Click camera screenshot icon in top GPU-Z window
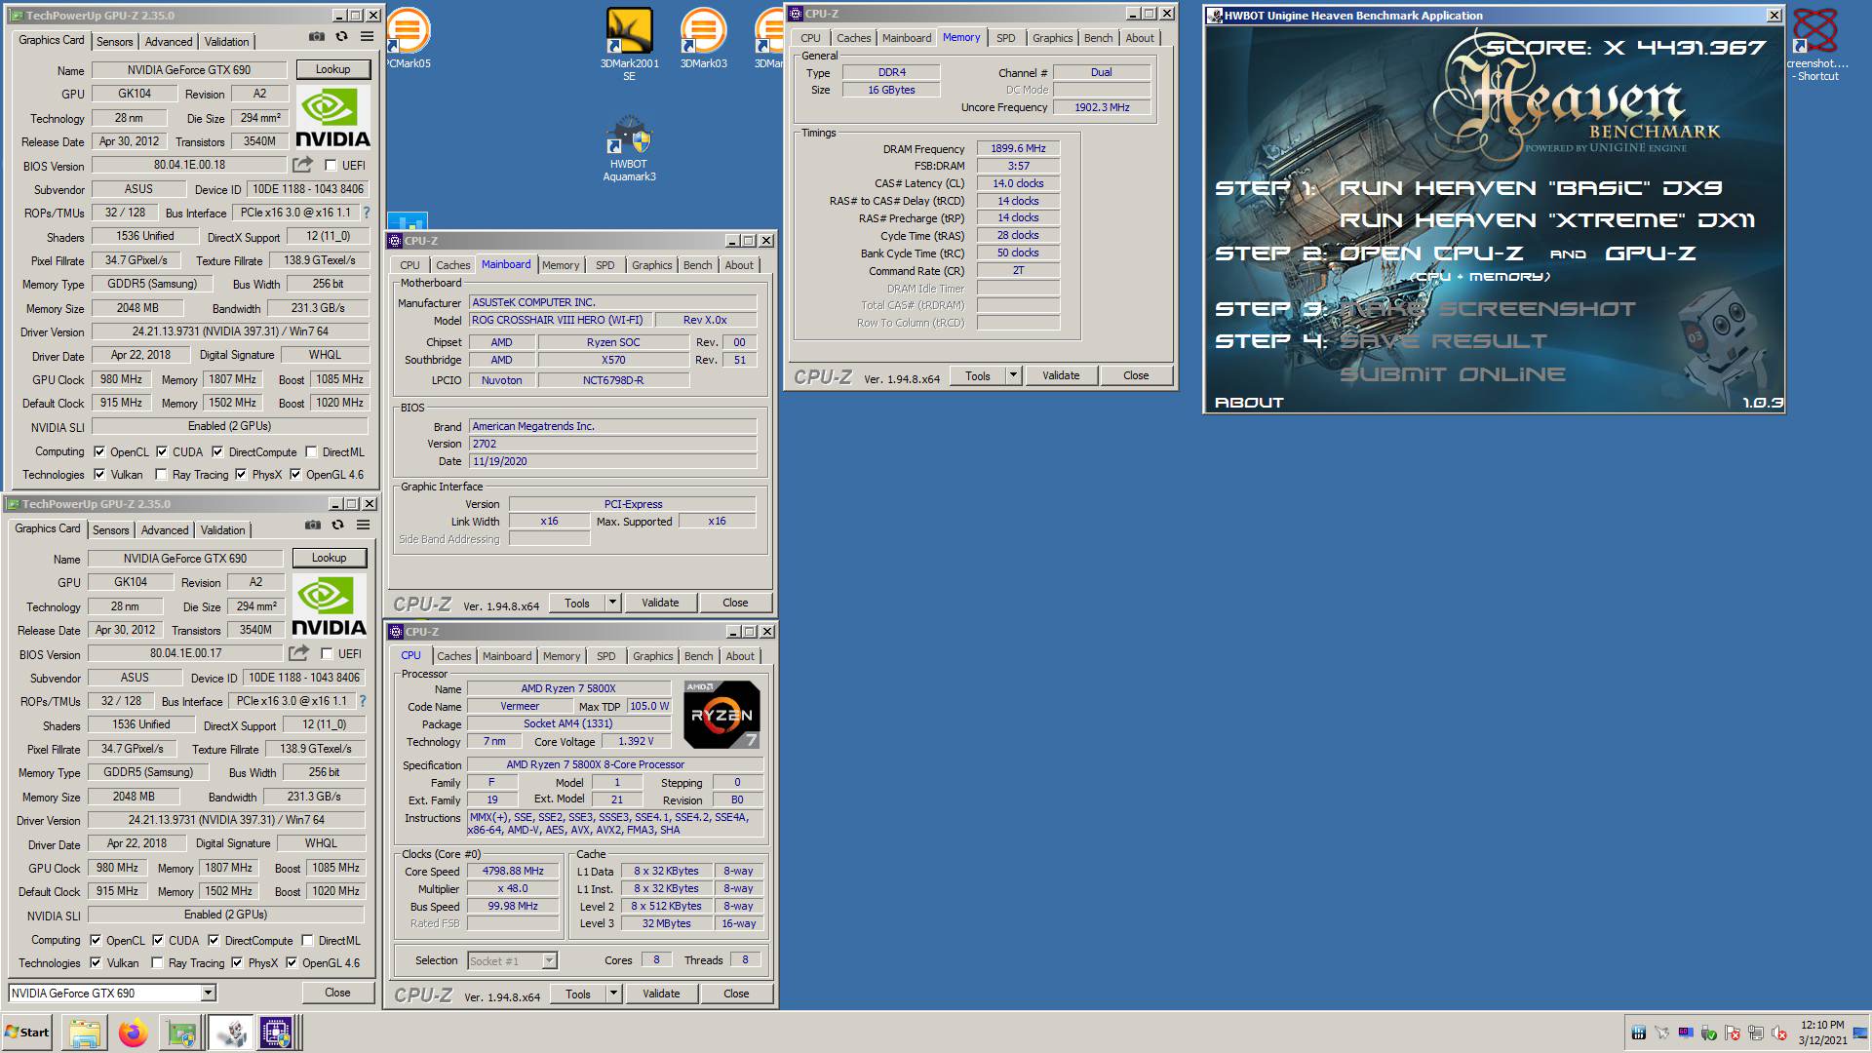The image size is (1872, 1053). [317, 37]
